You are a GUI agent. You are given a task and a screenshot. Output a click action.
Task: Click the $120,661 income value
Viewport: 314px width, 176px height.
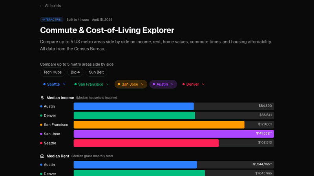[x=265, y=124]
